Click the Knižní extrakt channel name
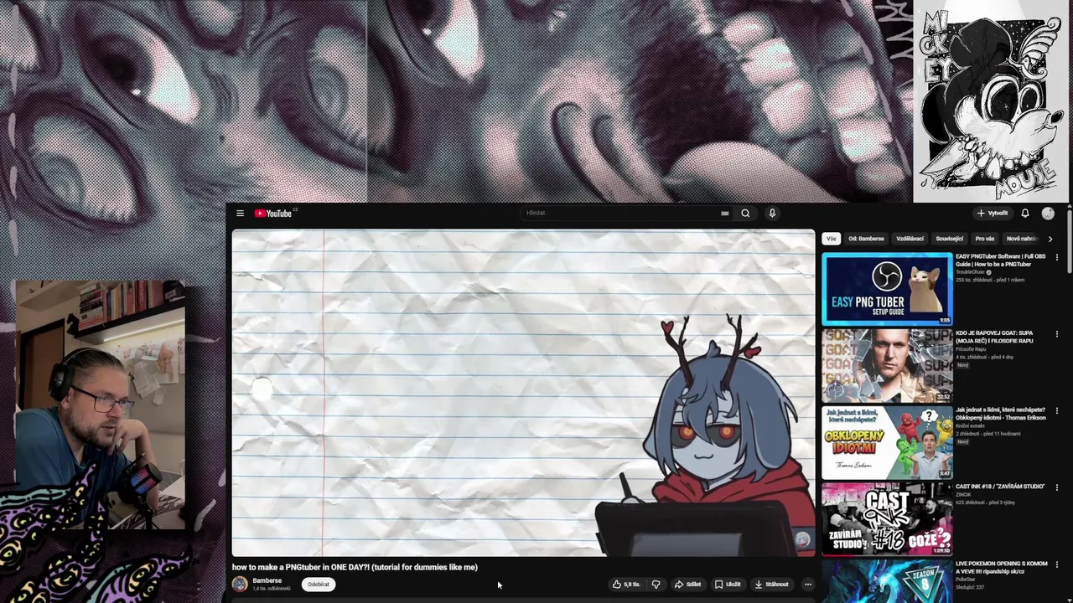This screenshot has width=1073, height=603. 970,425
